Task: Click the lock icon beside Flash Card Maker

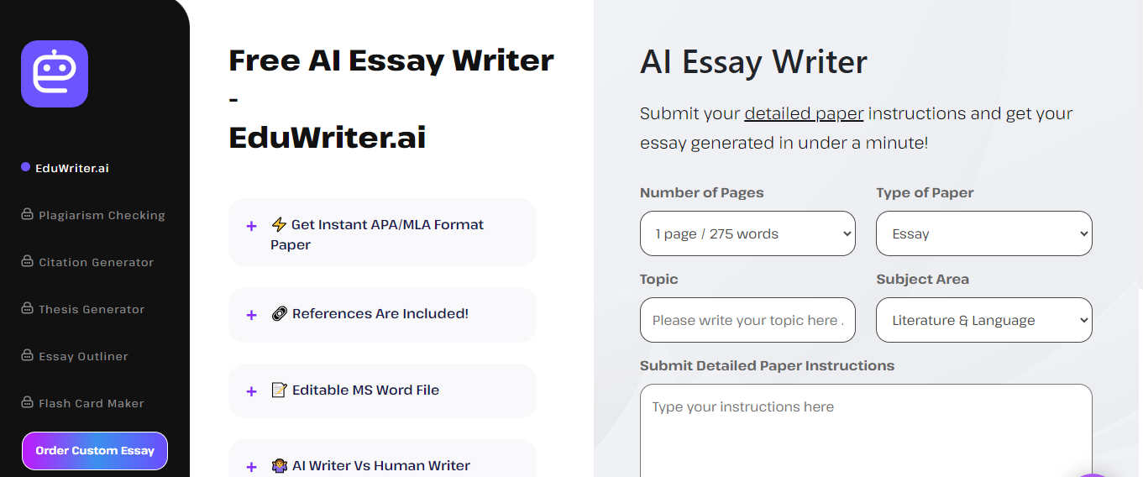Action: pos(27,403)
